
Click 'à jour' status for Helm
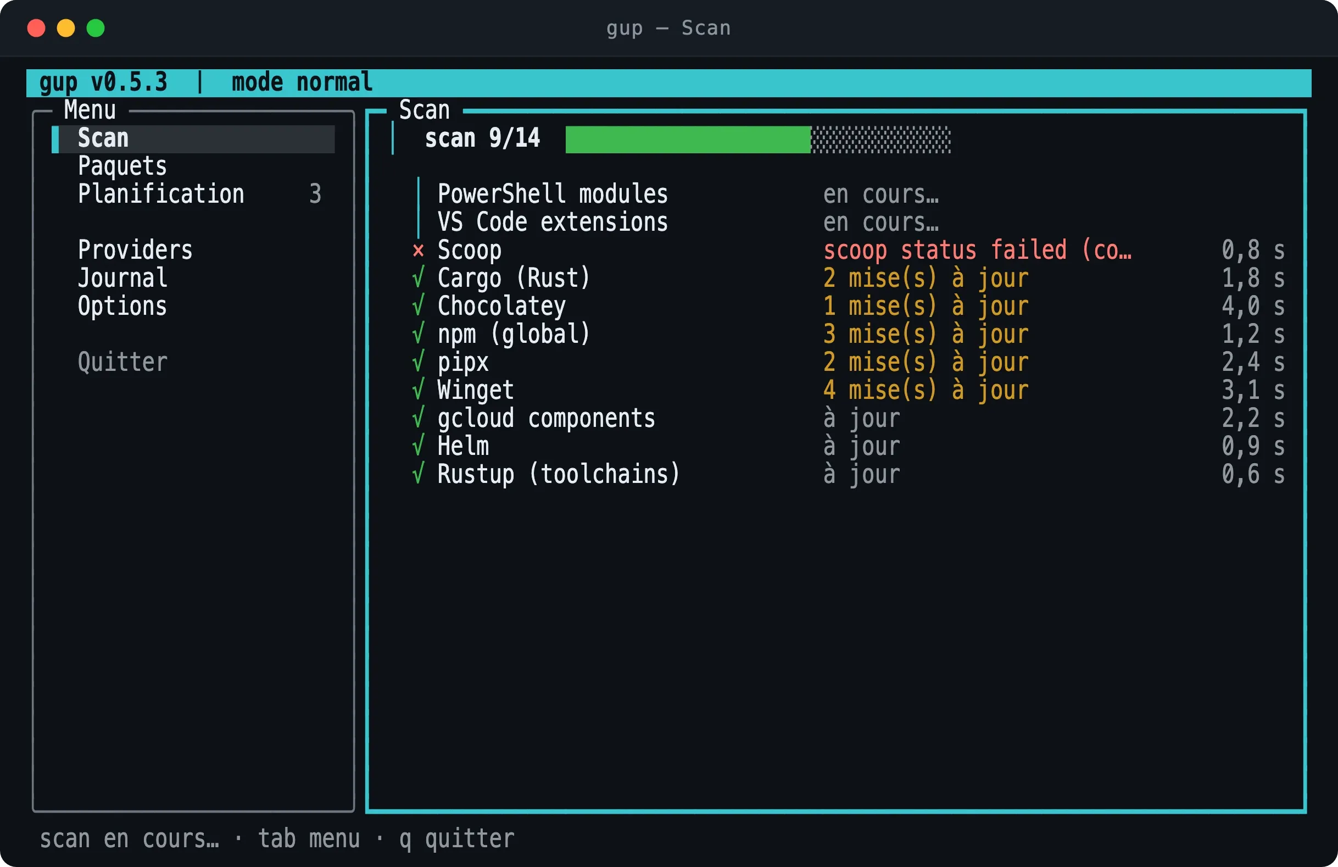(861, 447)
